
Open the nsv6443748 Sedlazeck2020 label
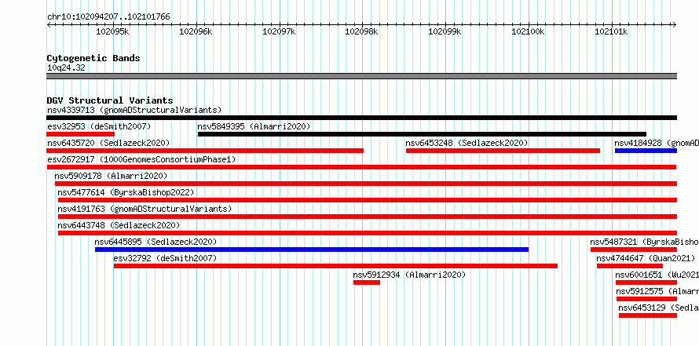coord(119,225)
